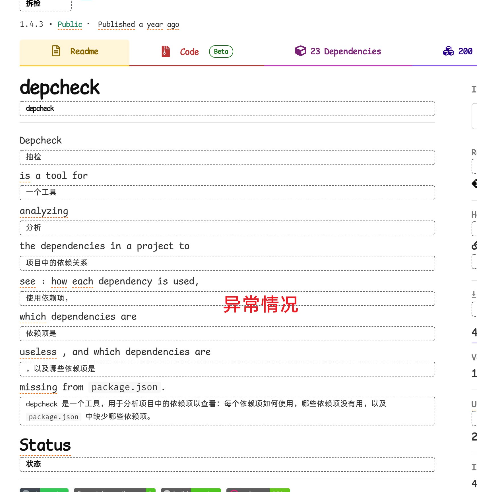Click the stacked cubes icon next to 200
Image resolution: width=477 pixels, height=492 pixels.
(448, 52)
